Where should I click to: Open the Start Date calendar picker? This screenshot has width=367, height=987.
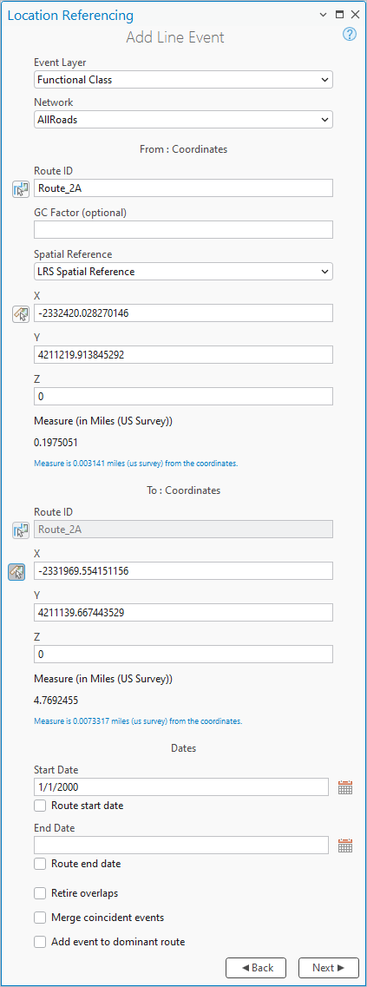point(345,787)
